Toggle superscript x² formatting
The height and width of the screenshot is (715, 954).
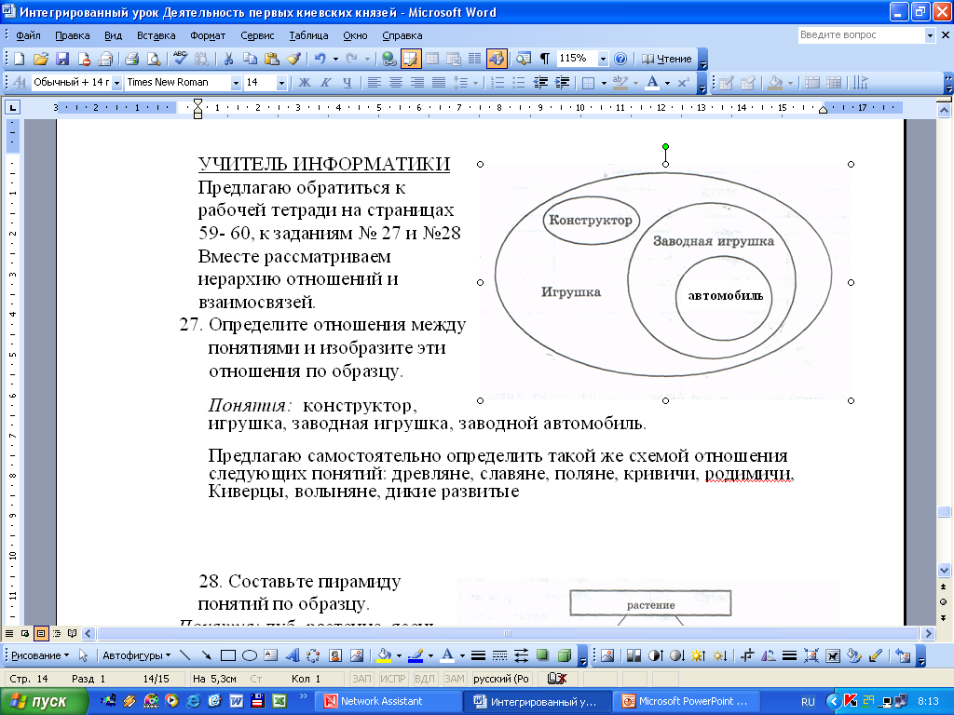click(x=683, y=83)
